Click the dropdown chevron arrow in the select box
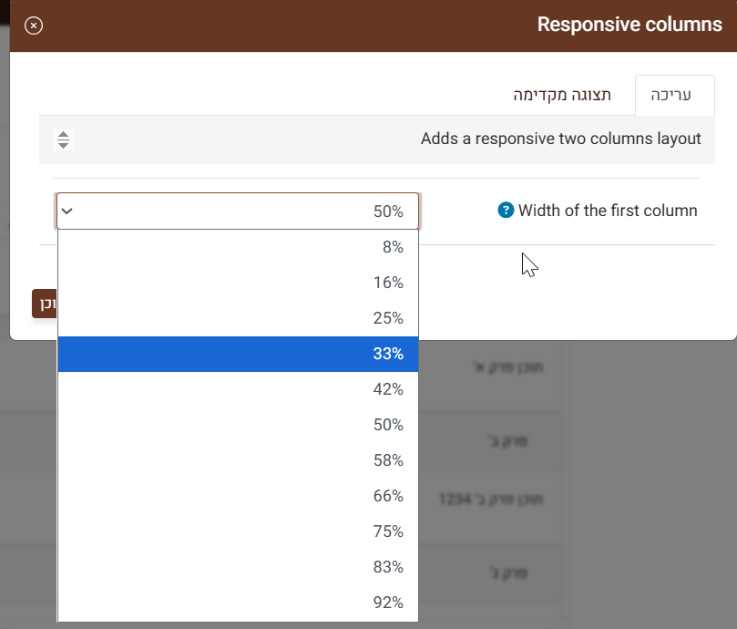 coord(67,211)
